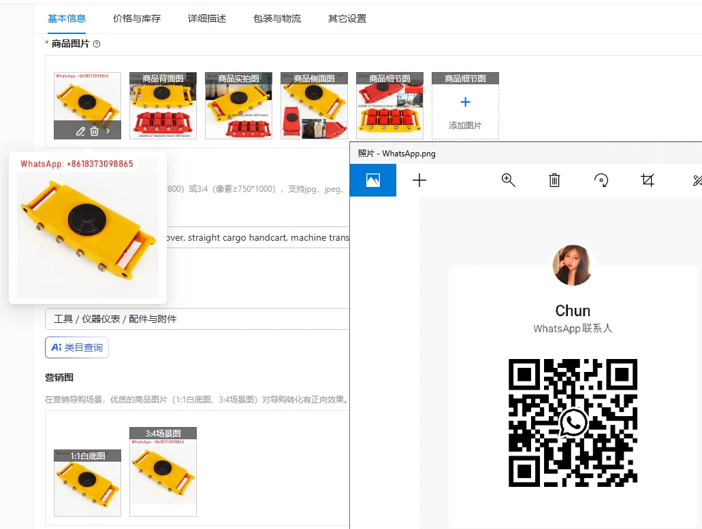Delete the first product image with trash icon

(95, 131)
